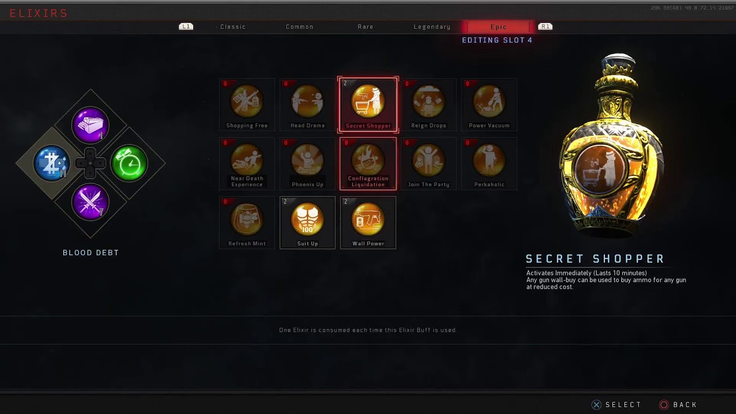Image resolution: width=736 pixels, height=414 pixels.
Task: Pick the Reign Drops elixir tile
Action: click(428, 105)
